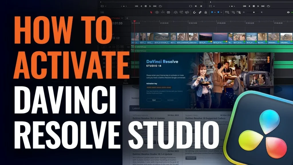Click inside the Activation key field
Viewport: 293px width, 165px height.
159,87
